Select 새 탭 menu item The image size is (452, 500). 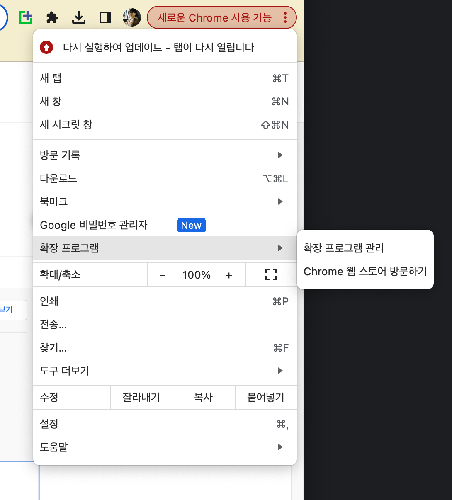tap(165, 78)
